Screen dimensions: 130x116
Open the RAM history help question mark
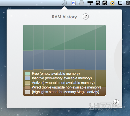86,17
